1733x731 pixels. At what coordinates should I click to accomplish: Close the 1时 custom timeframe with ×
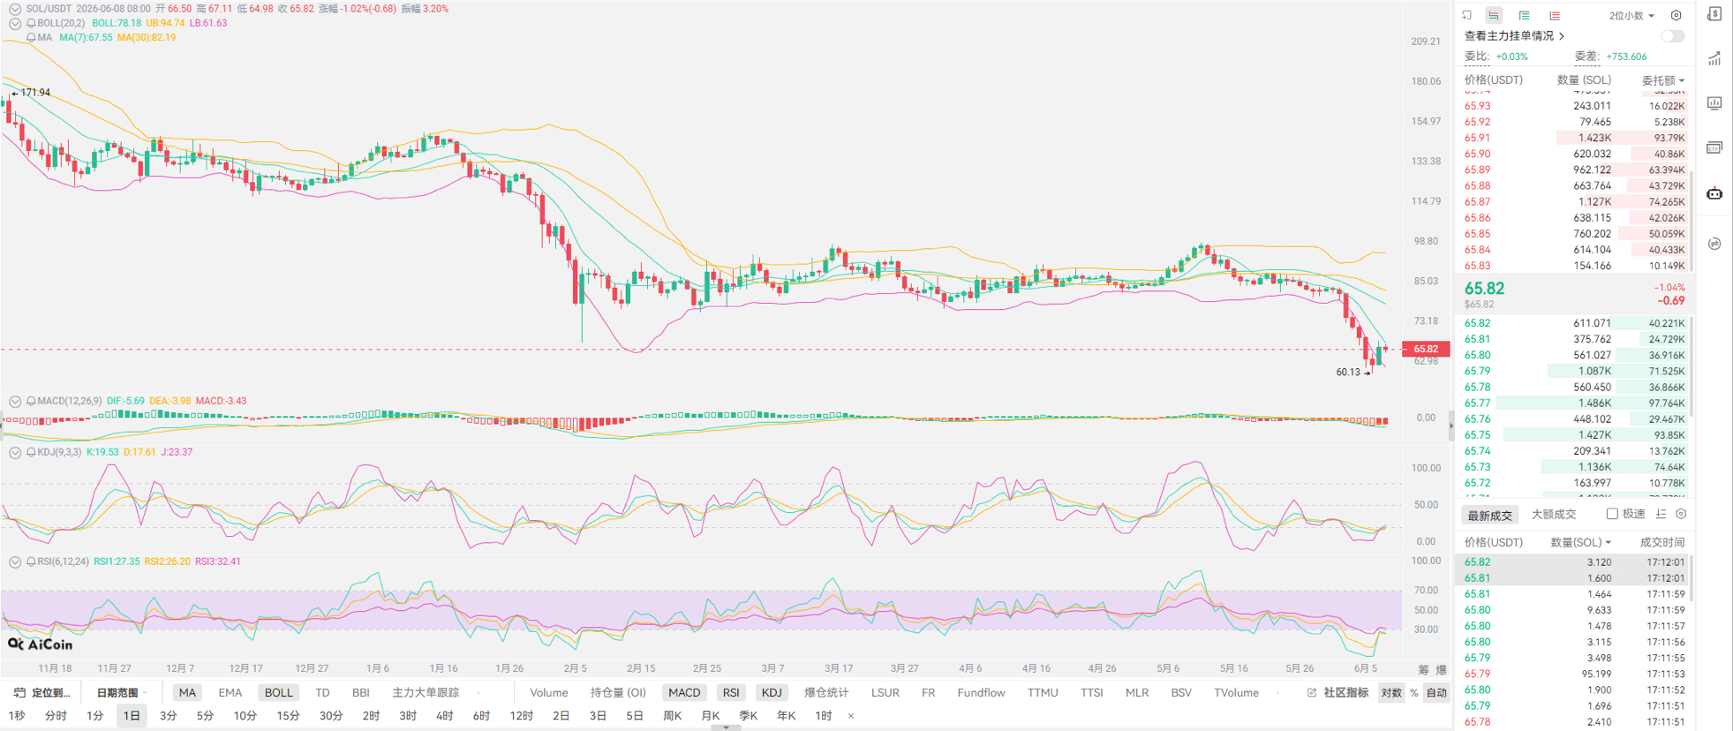(x=851, y=716)
